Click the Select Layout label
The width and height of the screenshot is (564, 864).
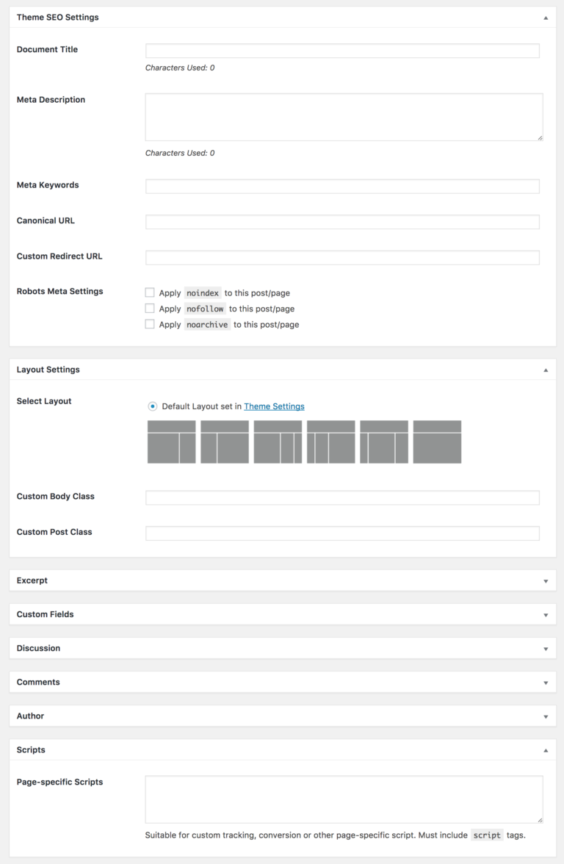[44, 400]
